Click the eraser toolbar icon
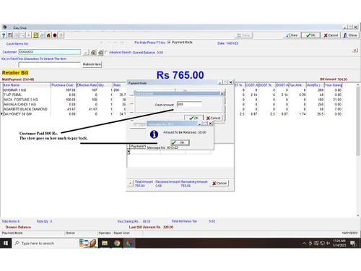This screenshot has height=271, width=361. 42,35
